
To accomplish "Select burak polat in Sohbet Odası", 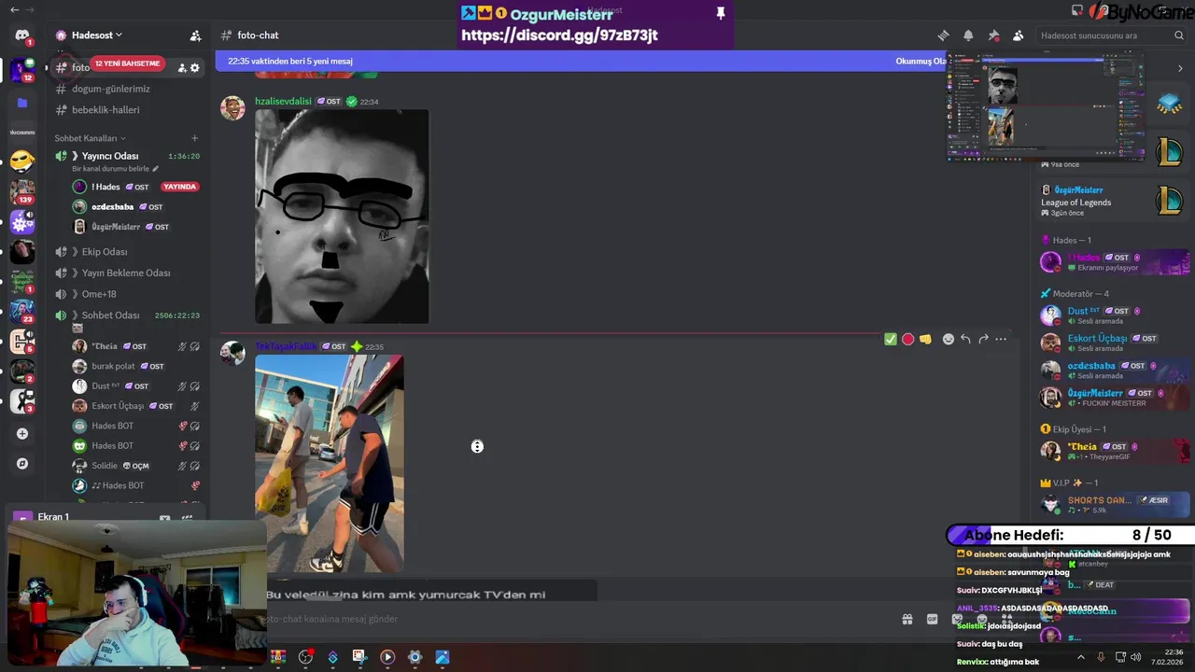I will coord(136,366).
